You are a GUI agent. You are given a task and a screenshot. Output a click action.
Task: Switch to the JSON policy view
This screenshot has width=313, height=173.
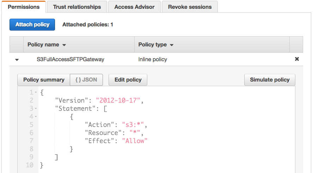[86, 80]
